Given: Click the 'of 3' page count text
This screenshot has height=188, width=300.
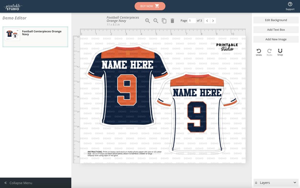Looking at the screenshot, I should pyautogui.click(x=199, y=21).
